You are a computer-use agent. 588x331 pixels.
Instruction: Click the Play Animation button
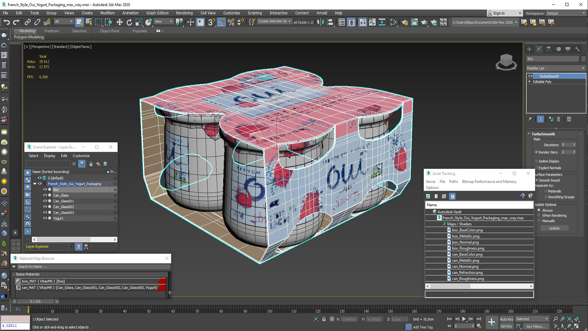point(464,319)
